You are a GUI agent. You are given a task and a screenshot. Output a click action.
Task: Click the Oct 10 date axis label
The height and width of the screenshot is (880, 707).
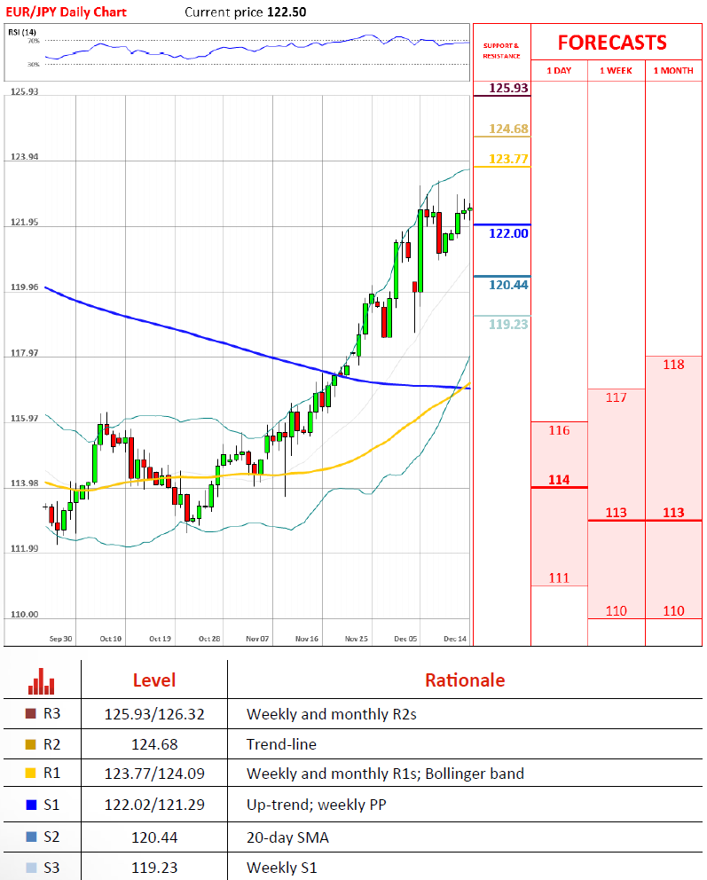pos(111,639)
